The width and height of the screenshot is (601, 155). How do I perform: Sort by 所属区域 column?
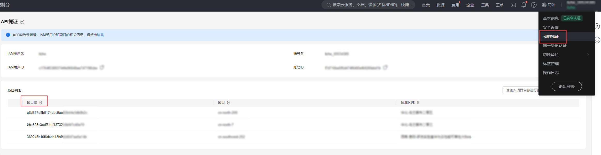[418, 102]
